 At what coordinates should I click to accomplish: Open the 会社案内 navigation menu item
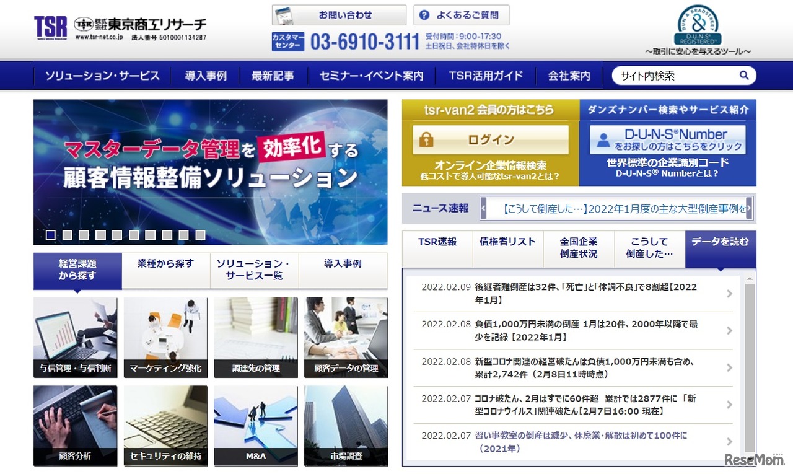point(569,75)
